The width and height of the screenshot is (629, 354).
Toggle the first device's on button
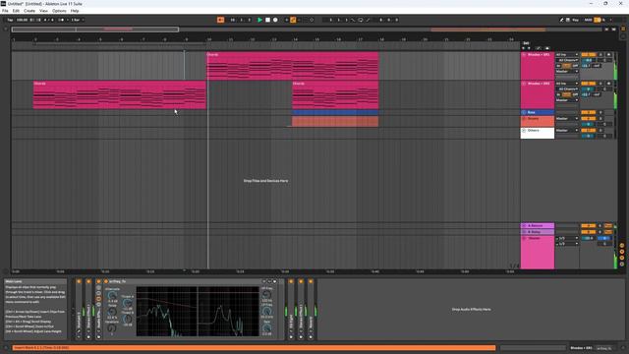coord(79,281)
